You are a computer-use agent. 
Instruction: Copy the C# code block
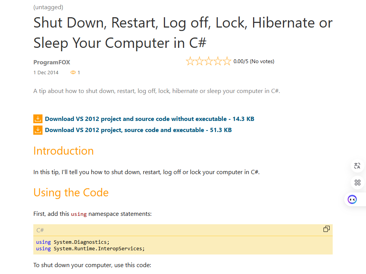point(326,229)
